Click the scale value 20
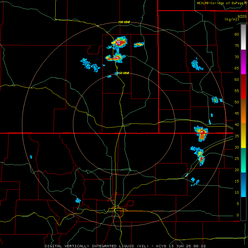This screenshot has height=248, width=248. (237, 170)
